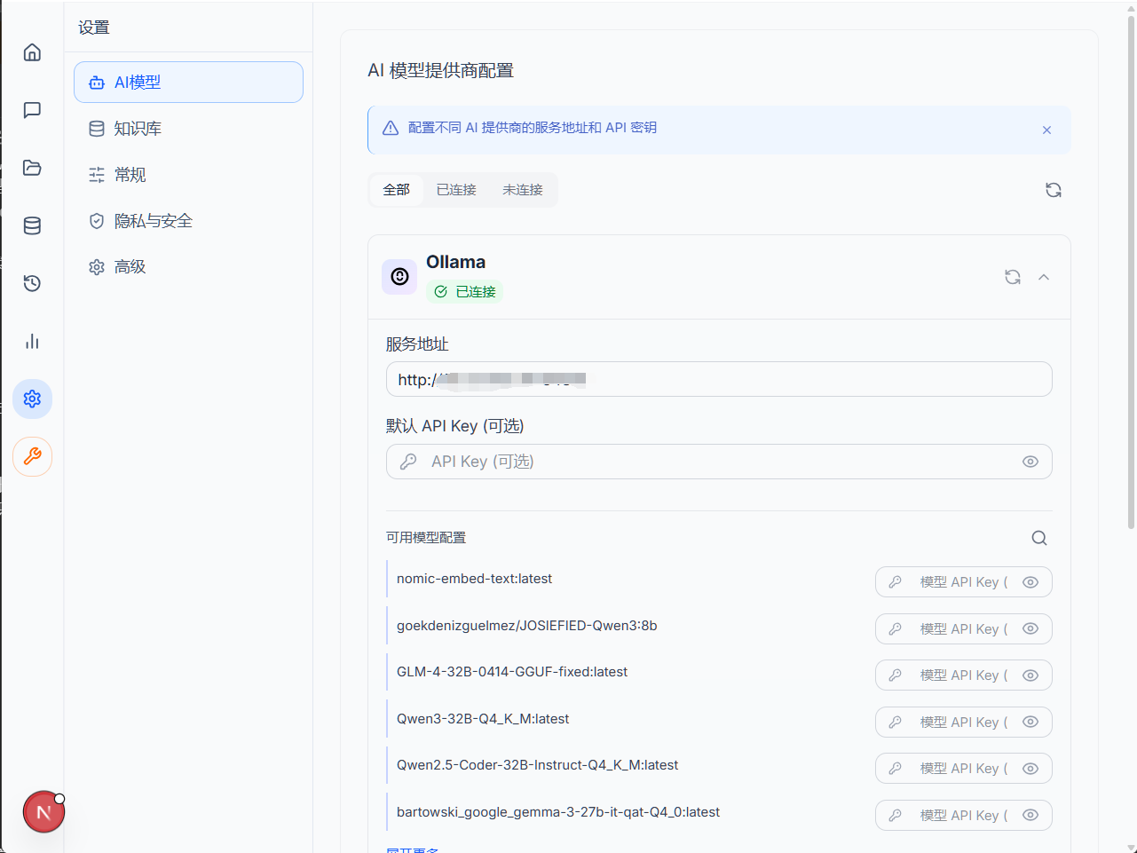
Task: Open 知识库 settings section
Action: coord(189,129)
